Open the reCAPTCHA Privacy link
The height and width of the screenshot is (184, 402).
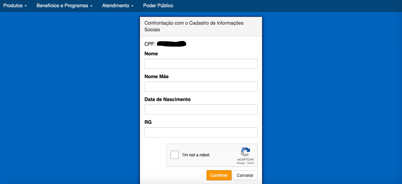241,163
